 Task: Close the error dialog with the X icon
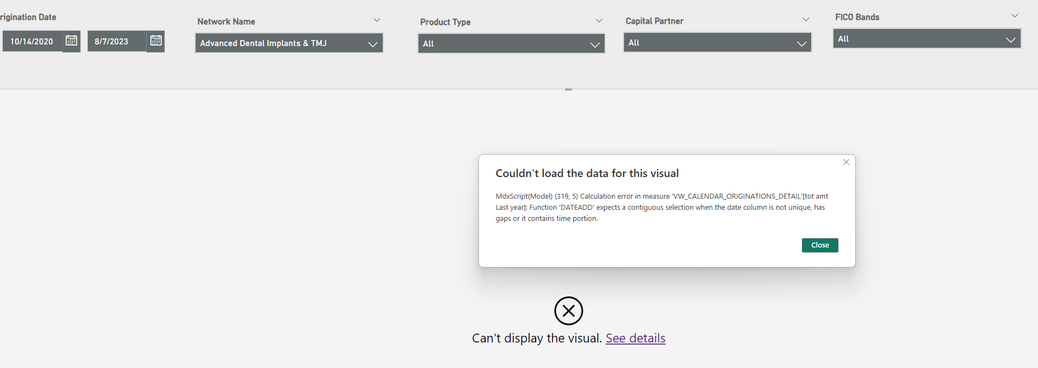[x=846, y=162]
